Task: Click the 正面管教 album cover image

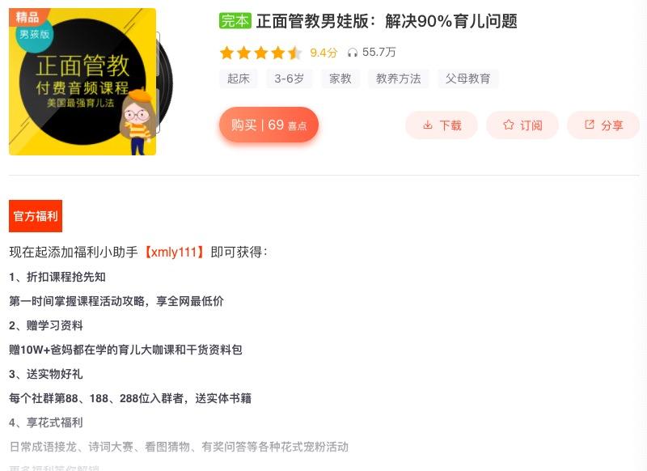Action: tap(82, 82)
